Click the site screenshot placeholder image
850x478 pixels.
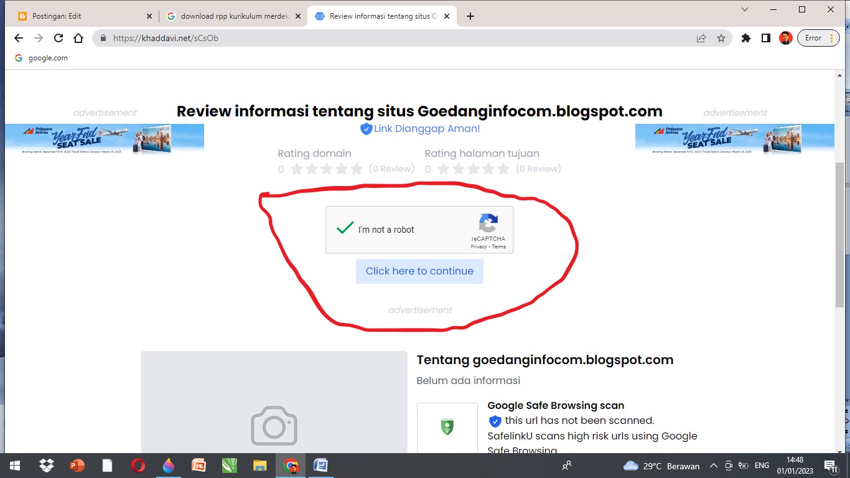(x=274, y=402)
